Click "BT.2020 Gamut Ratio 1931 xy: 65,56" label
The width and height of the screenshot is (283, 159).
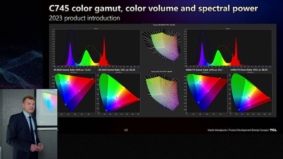point(117,70)
